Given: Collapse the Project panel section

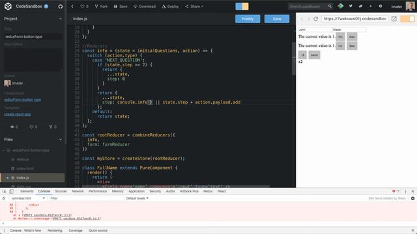Looking at the screenshot, I should pos(61,19).
